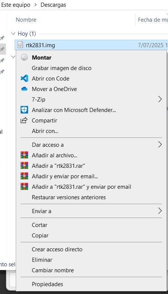Click the OneDrive cloud icon

(x=24, y=89)
